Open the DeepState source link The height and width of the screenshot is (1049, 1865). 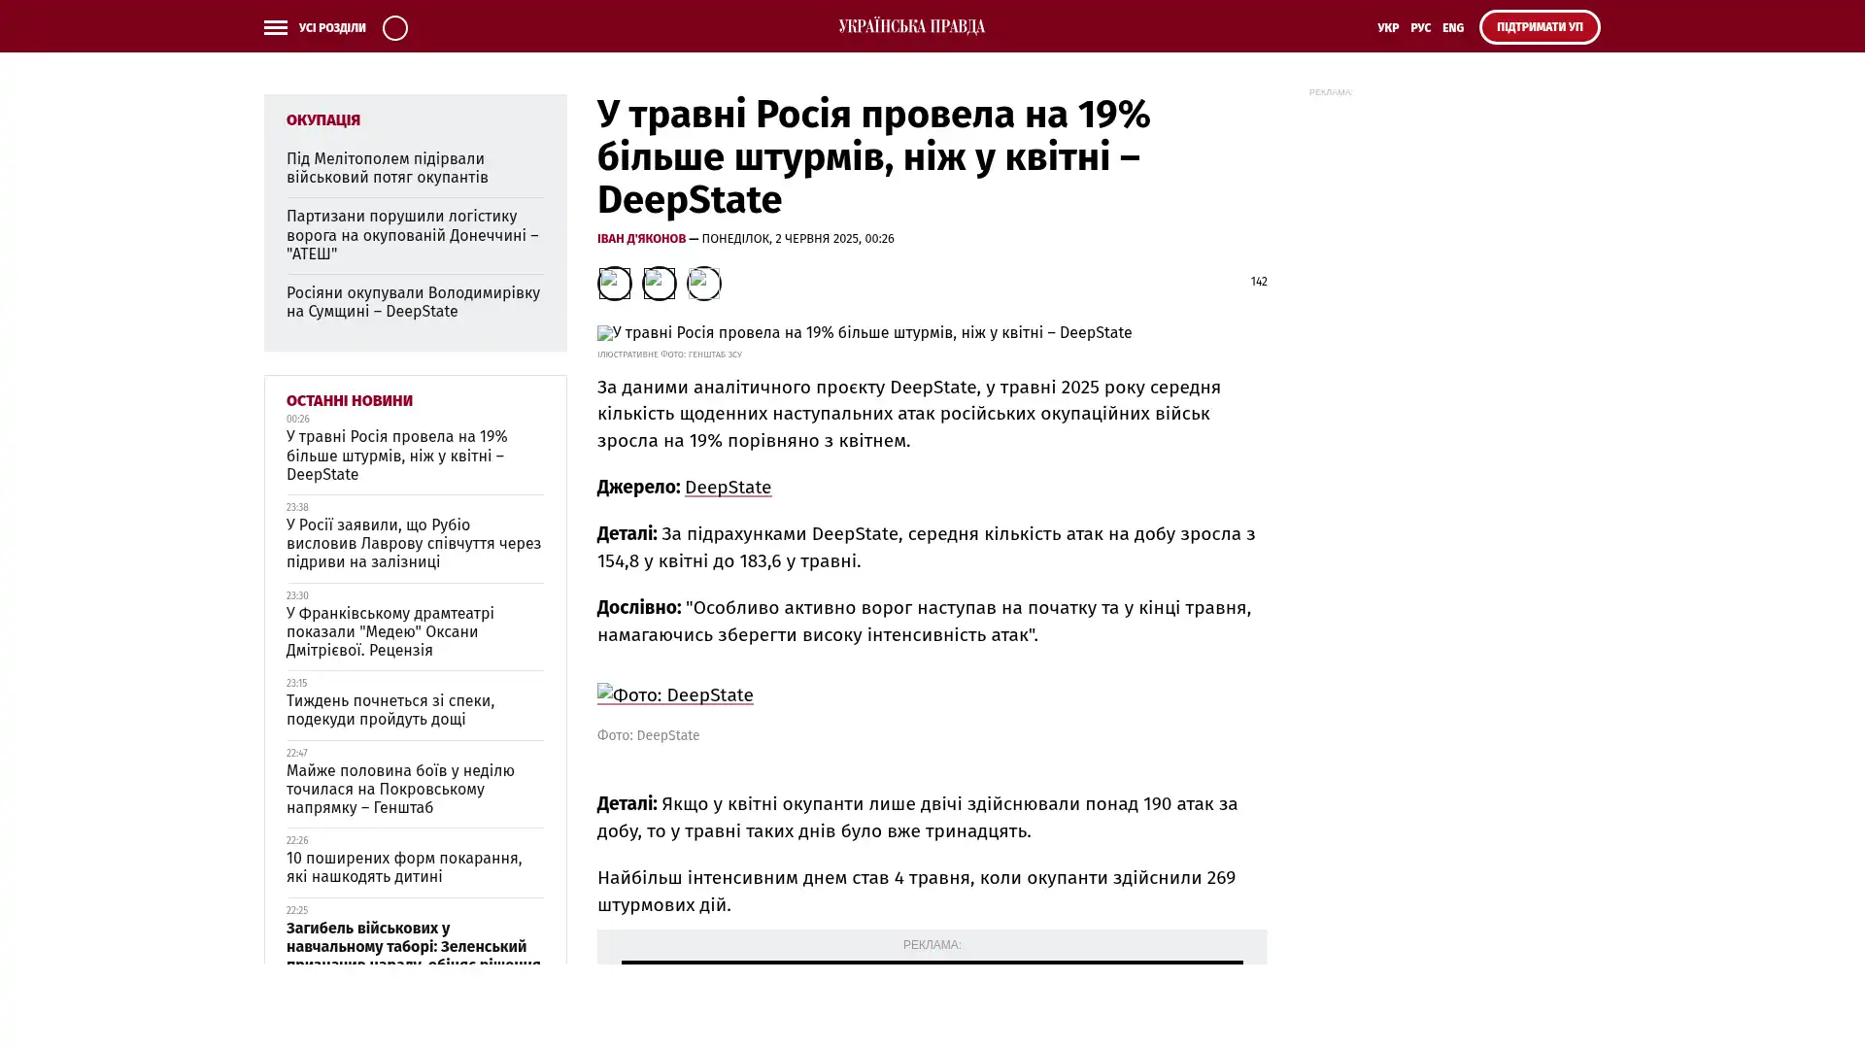728,488
